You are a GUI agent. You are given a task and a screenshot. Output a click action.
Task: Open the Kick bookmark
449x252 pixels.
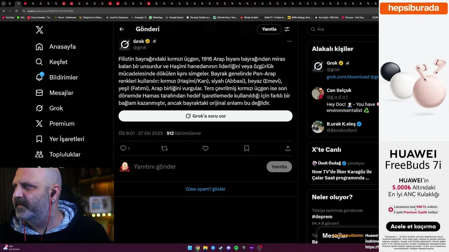point(21,17)
